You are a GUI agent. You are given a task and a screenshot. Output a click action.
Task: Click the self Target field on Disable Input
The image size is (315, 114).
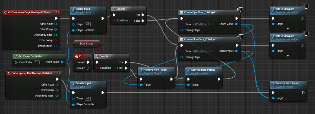coord(88,98)
